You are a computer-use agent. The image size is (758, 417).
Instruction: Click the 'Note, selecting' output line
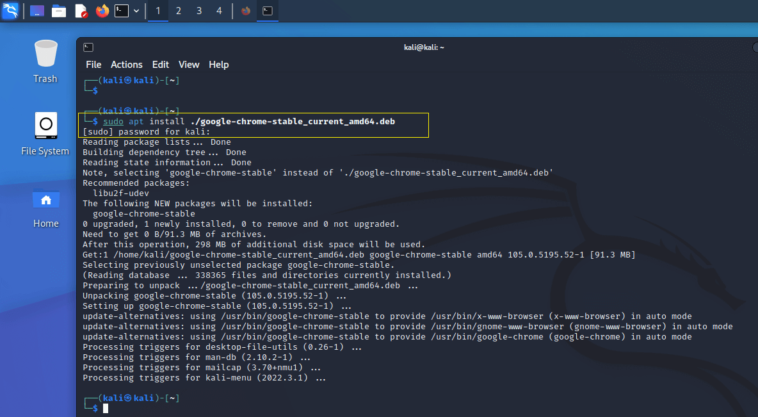[318, 173]
